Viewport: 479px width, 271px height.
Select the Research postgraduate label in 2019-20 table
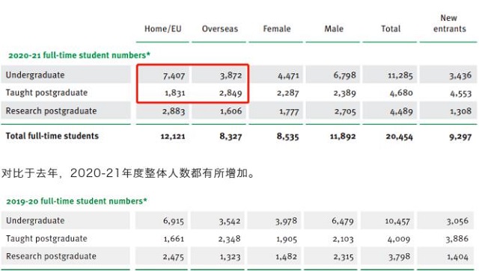pos(51,256)
